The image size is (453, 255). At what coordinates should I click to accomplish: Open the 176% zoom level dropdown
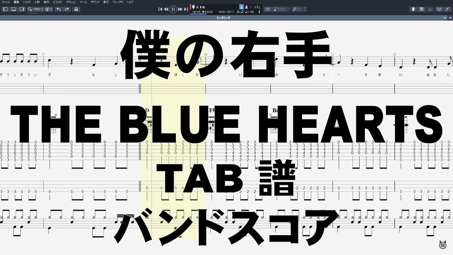(37, 9)
